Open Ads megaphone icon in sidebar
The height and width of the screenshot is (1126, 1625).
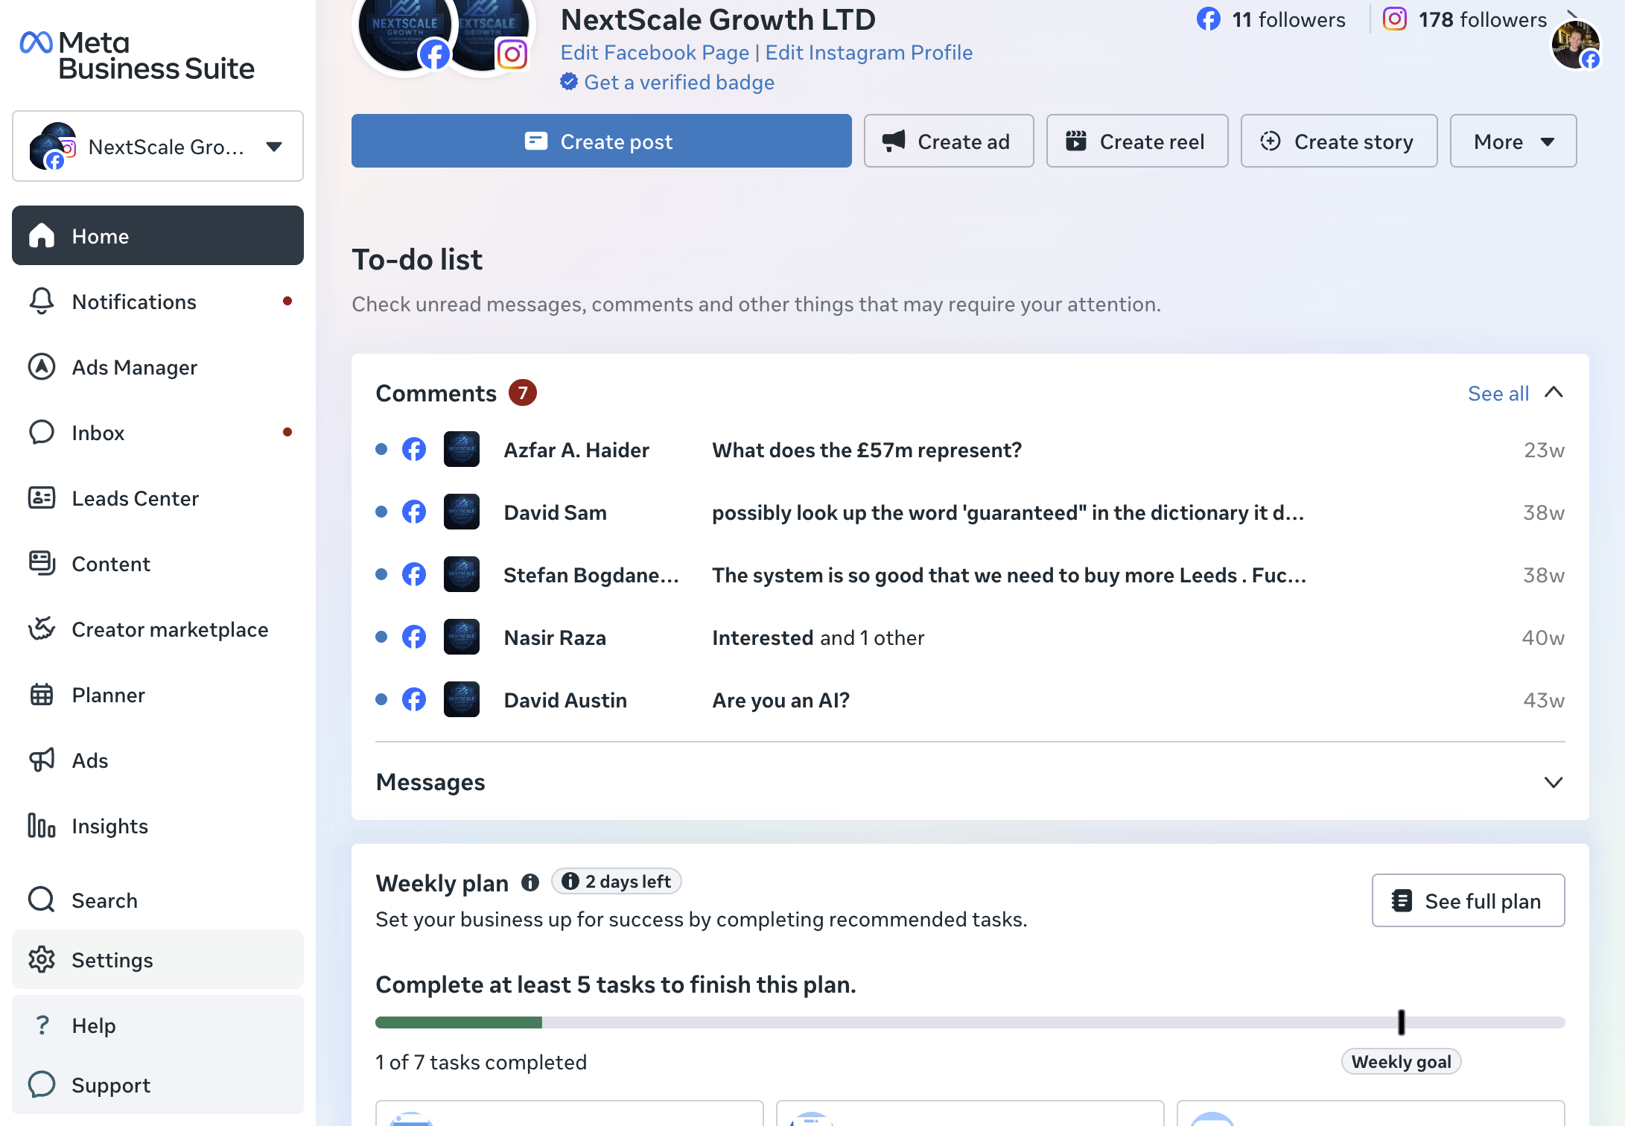pyautogui.click(x=42, y=760)
